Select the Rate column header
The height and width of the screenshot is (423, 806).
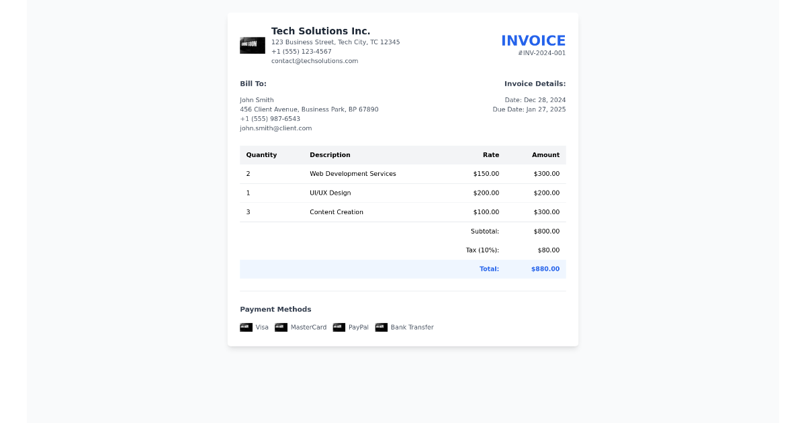pyautogui.click(x=491, y=154)
